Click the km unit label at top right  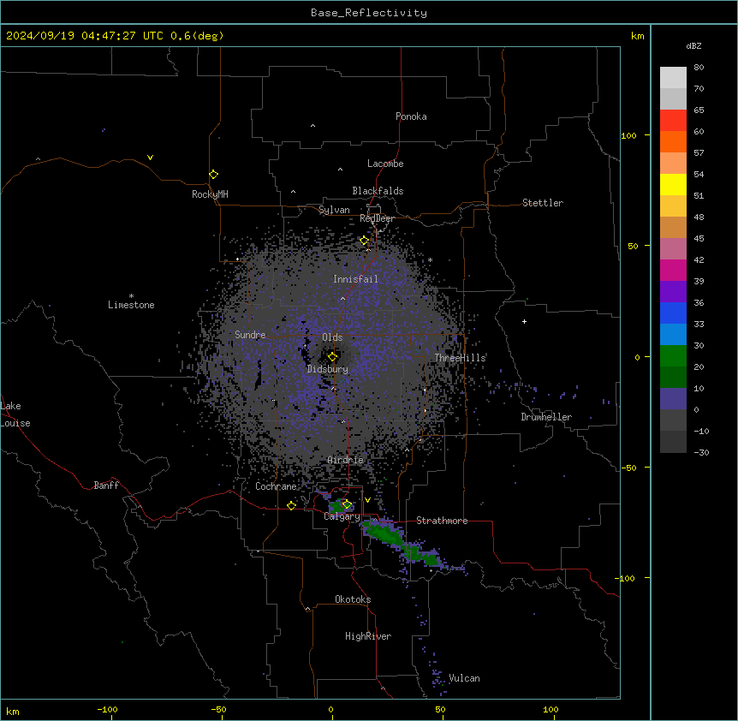(x=637, y=36)
